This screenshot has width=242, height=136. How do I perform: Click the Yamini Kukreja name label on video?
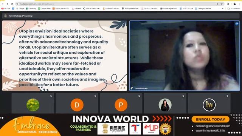141,88
